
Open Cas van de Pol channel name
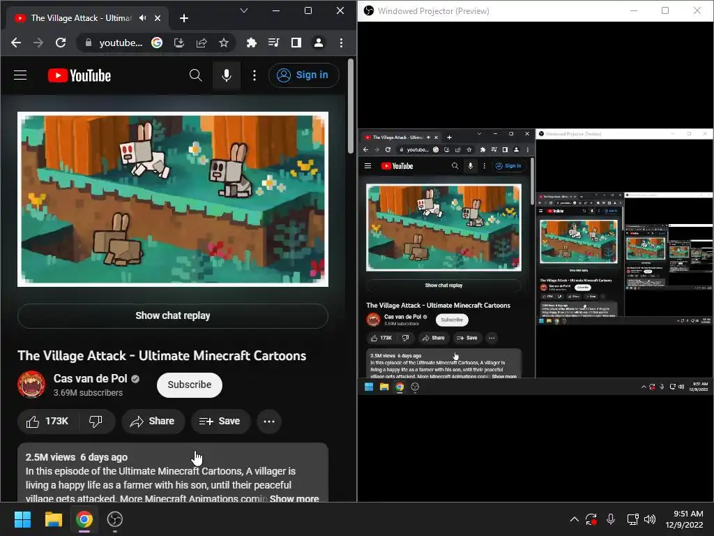coord(90,378)
